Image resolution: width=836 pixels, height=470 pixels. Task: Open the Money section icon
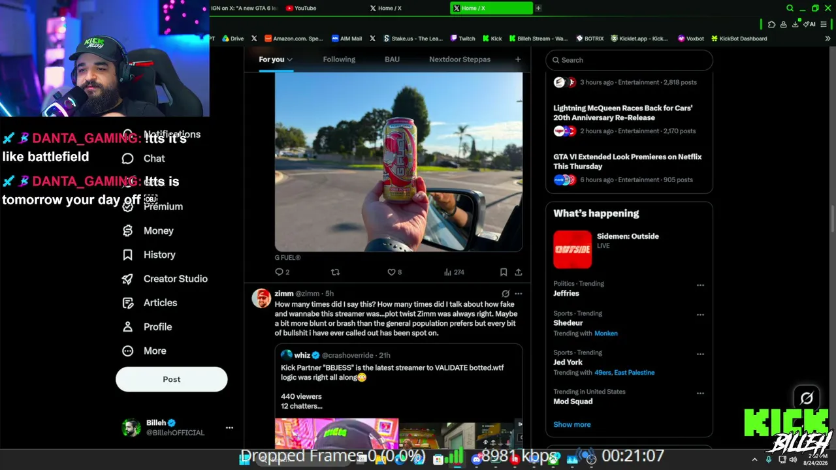point(128,231)
